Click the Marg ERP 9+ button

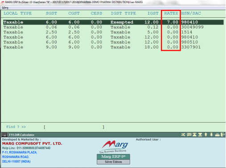point(113,156)
